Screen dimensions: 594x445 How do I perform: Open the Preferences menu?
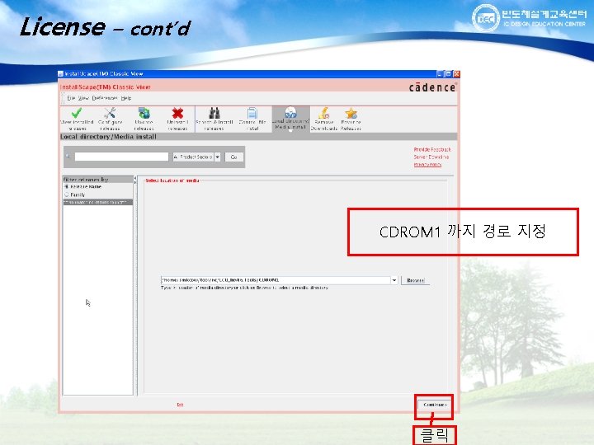point(105,98)
